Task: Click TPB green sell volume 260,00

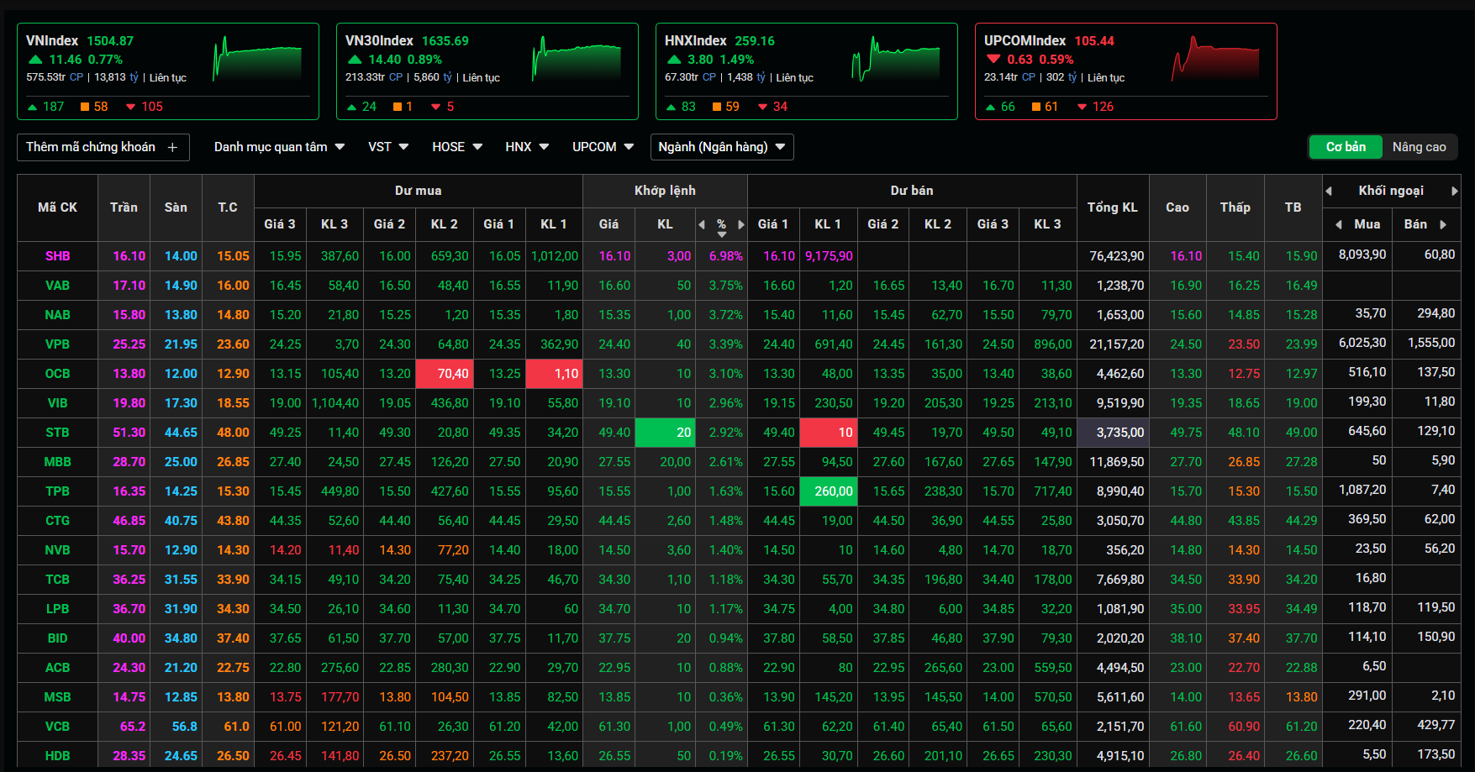Action: coord(829,491)
